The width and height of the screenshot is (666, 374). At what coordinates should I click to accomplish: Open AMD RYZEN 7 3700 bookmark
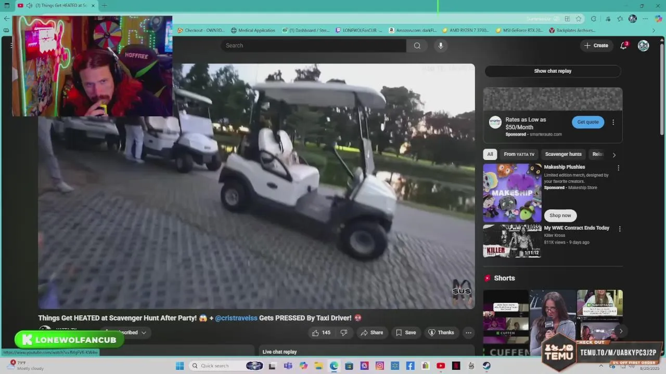point(466,31)
